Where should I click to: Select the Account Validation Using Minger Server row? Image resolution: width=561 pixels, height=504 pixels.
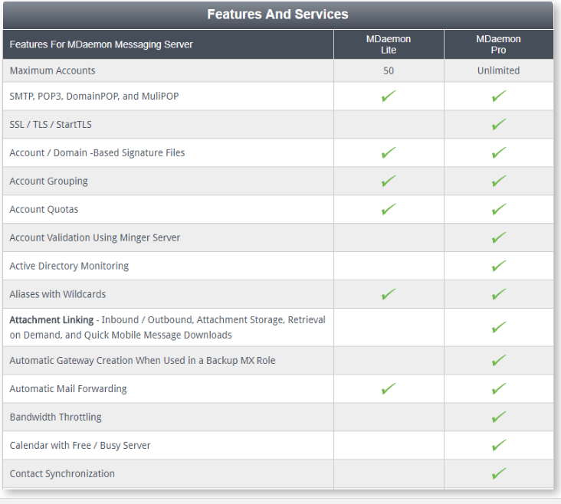pyautogui.click(x=278, y=237)
